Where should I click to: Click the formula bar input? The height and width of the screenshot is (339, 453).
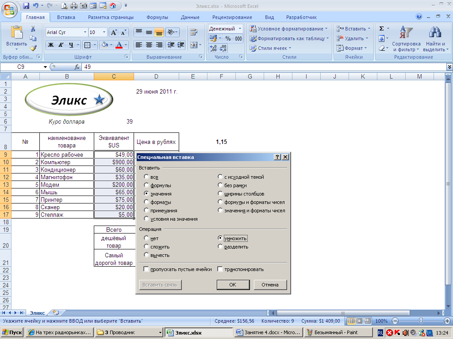264,67
